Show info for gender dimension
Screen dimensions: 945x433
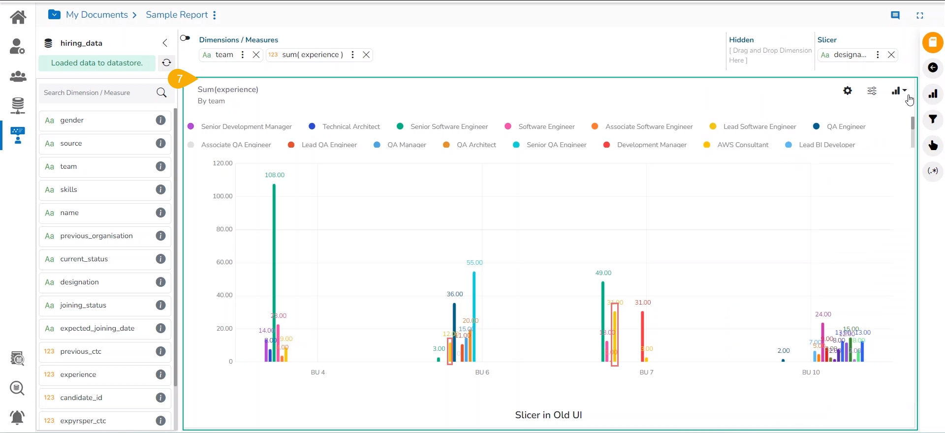coord(160,120)
